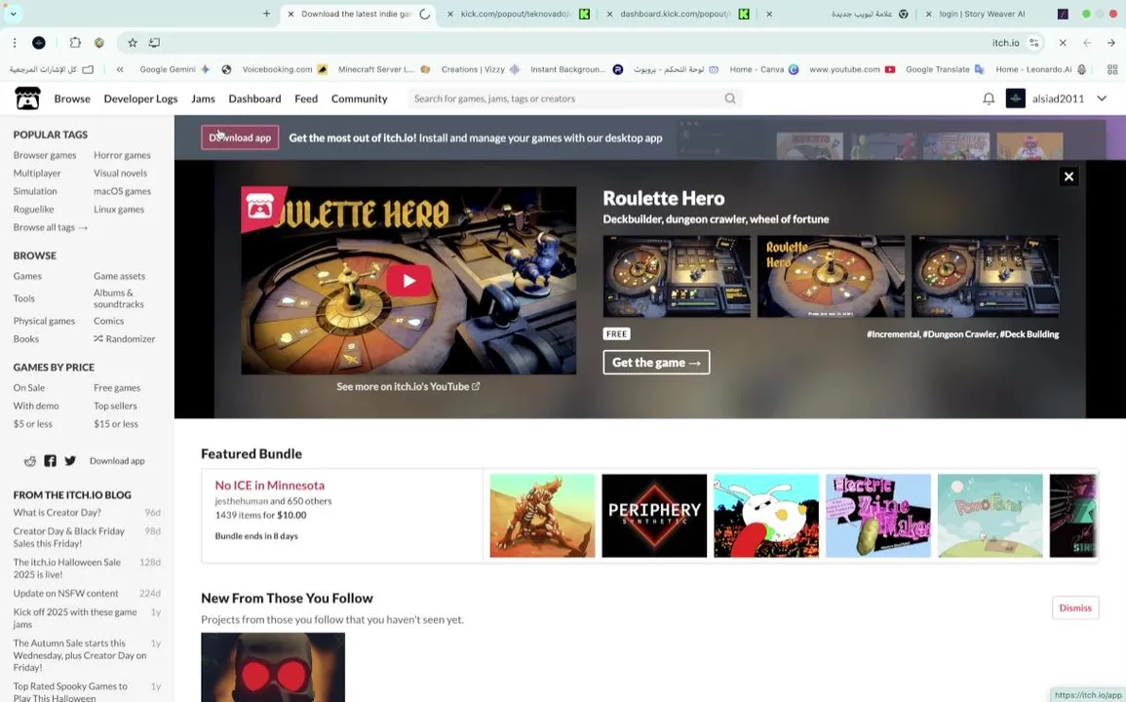Click the dark round profile icon in the Chrome toolbar
The width and height of the screenshot is (1126, 702).
point(39,43)
